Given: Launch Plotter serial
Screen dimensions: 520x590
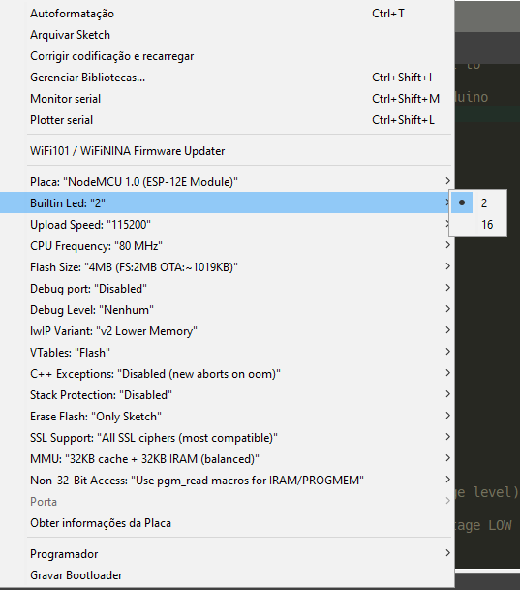Looking at the screenshot, I should pos(228,120).
